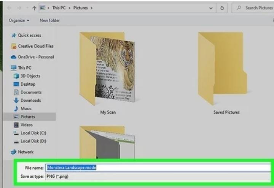Screen dimensions: 274x188
Task: Open 3D Objects in the sidebar
Action: (x=30, y=76)
